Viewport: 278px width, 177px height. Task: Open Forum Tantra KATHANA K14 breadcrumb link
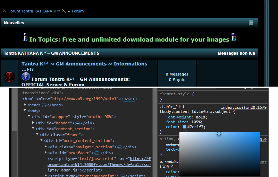point(34,11)
